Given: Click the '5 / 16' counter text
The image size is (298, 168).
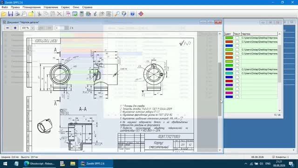Looking at the screenshot, I should (x=278, y=115).
